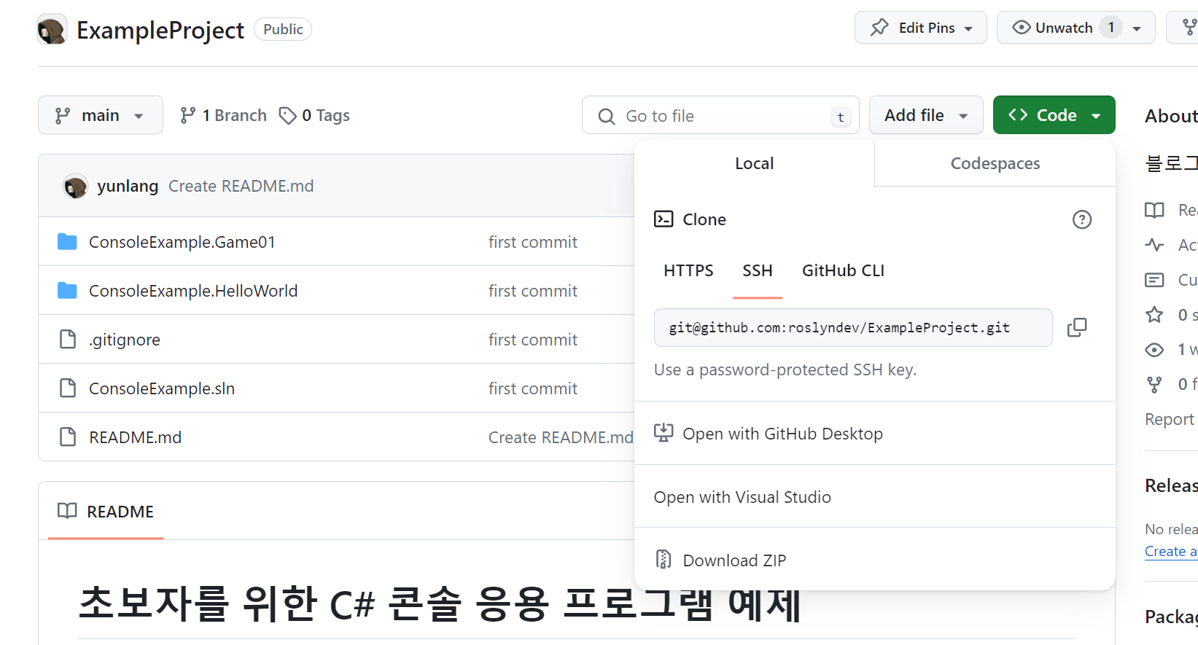1198x645 pixels.
Task: Open the 0 Tags link
Action: [x=314, y=115]
